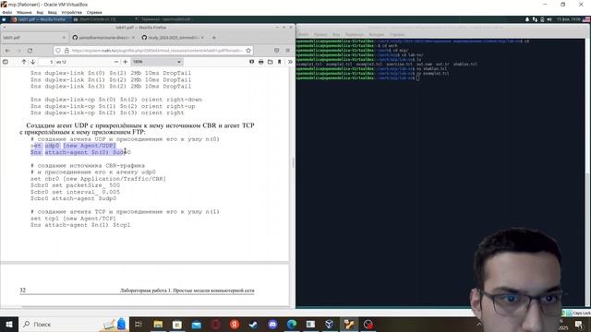Select Машина in the VirtualBox menu

pos(24,12)
